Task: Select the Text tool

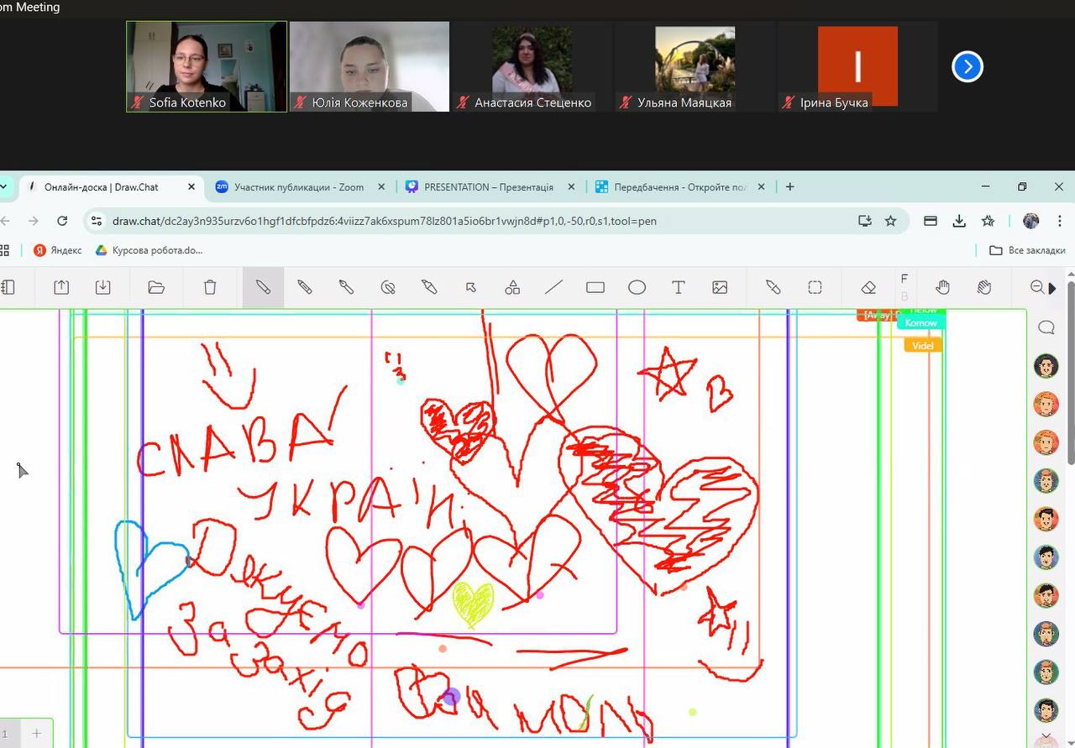Action: coord(679,288)
